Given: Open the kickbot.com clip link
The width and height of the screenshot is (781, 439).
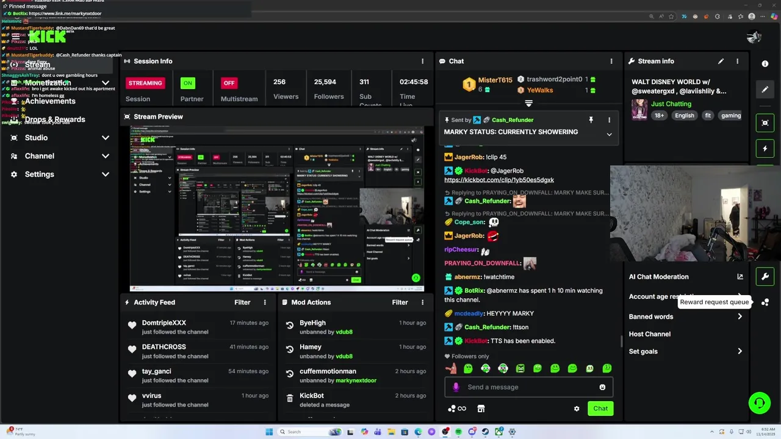Looking at the screenshot, I should tap(499, 180).
